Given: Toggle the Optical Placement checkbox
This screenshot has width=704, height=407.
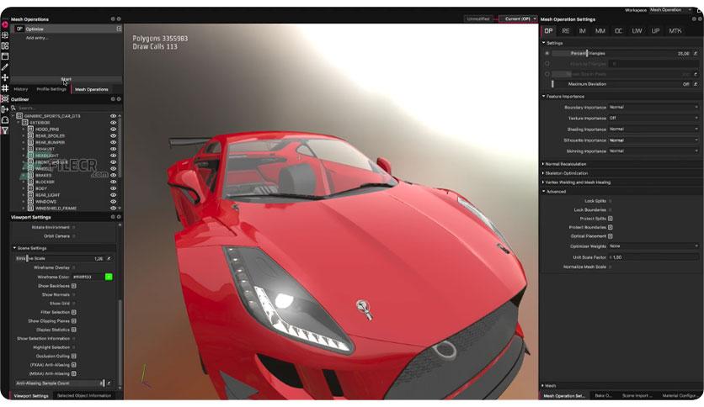Looking at the screenshot, I should tap(611, 236).
